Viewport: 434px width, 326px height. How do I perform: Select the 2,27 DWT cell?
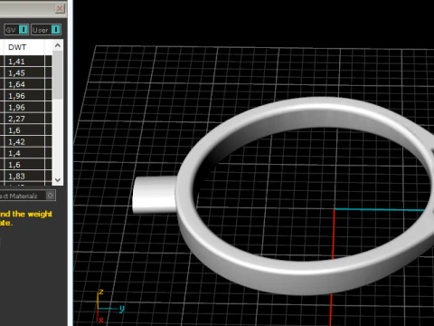click(x=24, y=119)
